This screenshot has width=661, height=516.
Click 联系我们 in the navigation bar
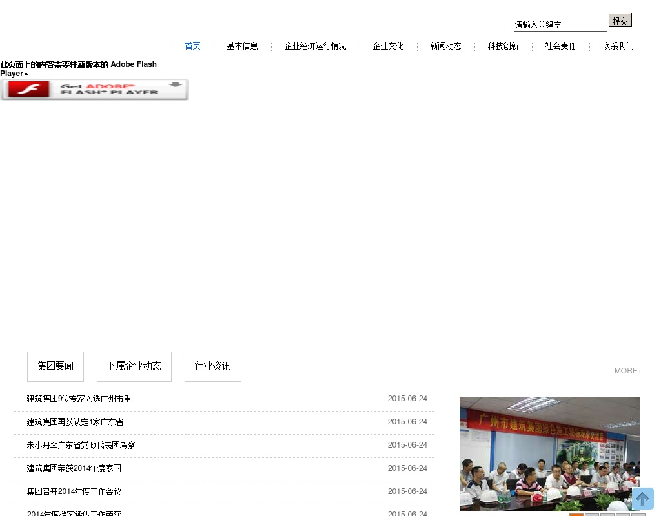point(618,46)
